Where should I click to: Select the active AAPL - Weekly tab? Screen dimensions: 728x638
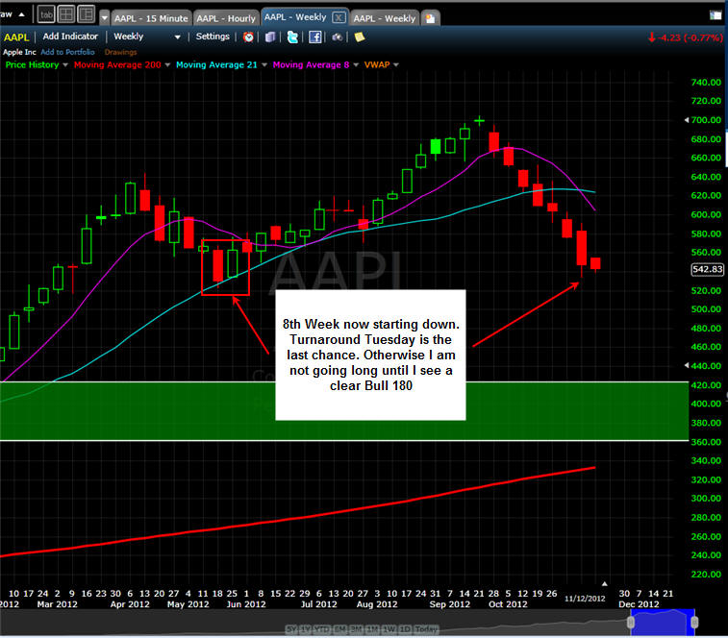coord(295,17)
